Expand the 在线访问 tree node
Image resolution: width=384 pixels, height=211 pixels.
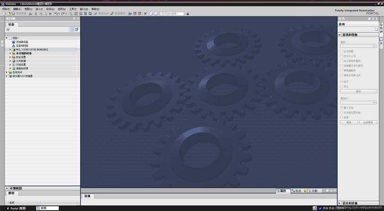[x=7, y=72]
